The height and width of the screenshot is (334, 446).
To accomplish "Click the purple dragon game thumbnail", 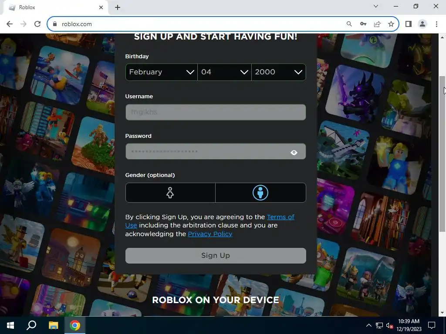I will click(355, 94).
